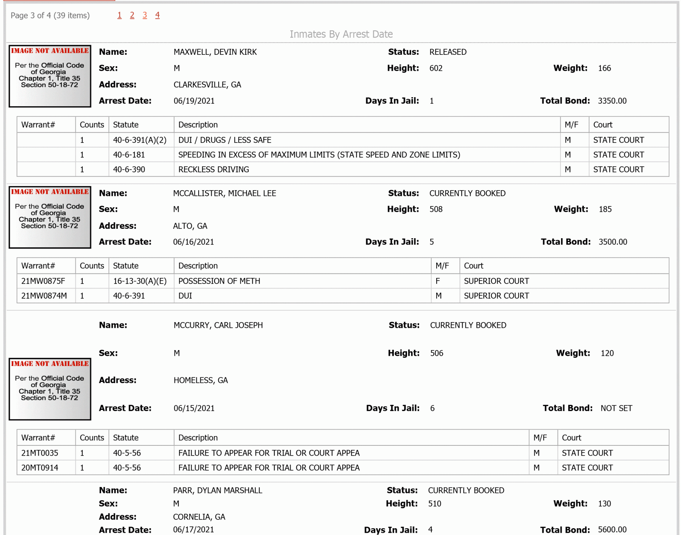Click warrant number 21MW0875F
Viewport: 681px width, 535px height.
[x=43, y=281]
